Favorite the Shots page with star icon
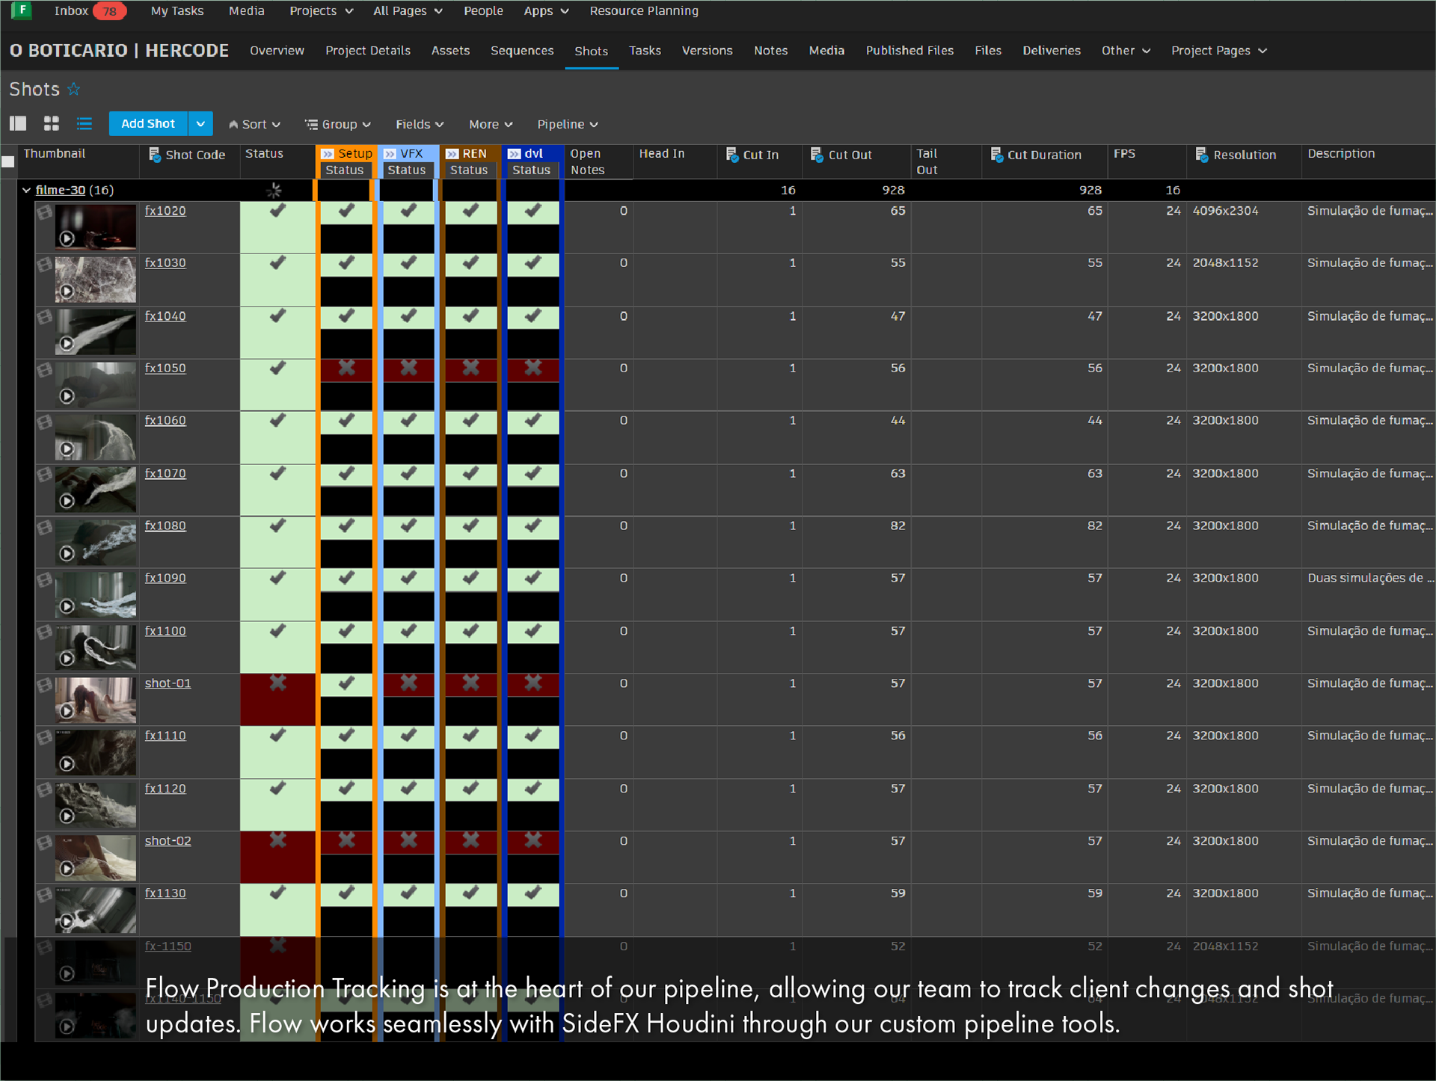This screenshot has width=1436, height=1081. pyautogui.click(x=73, y=90)
